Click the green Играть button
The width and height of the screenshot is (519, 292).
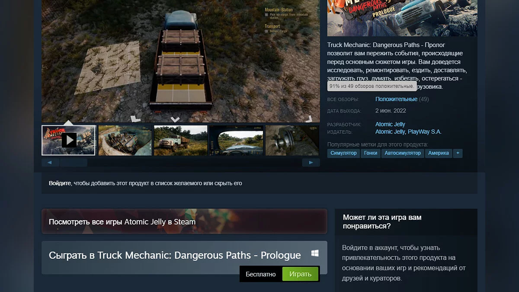(x=300, y=274)
